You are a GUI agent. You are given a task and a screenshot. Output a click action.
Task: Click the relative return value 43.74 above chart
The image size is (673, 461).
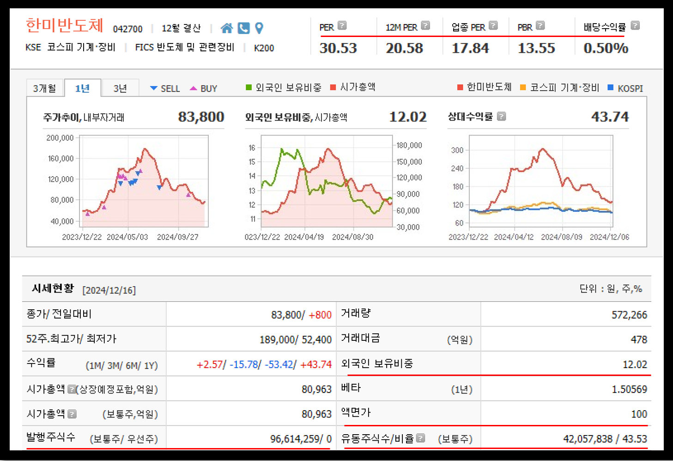[x=610, y=117]
